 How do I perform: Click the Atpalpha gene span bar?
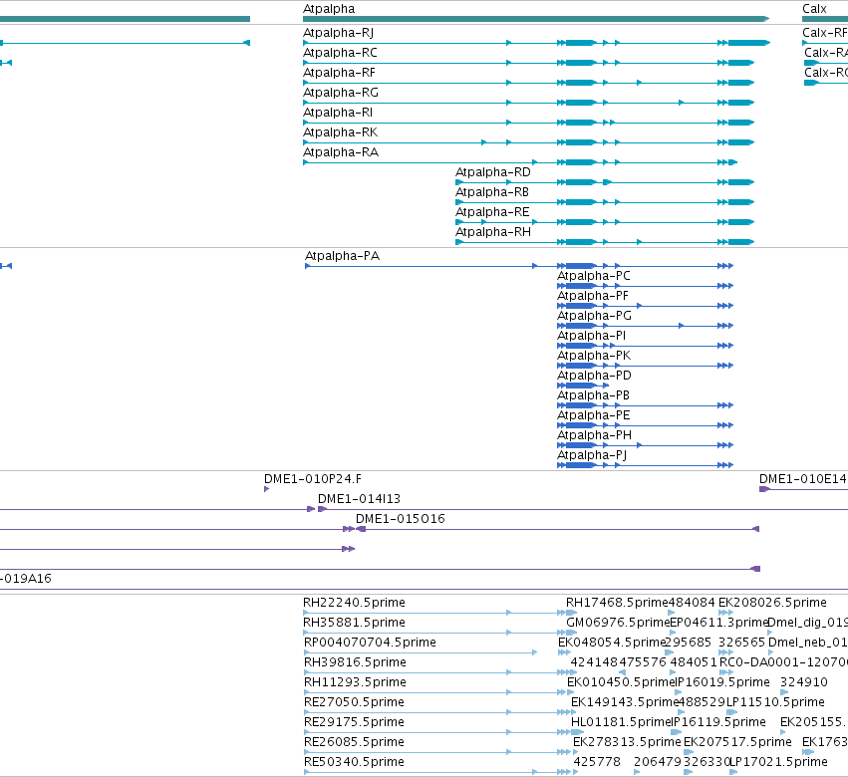pos(536,19)
